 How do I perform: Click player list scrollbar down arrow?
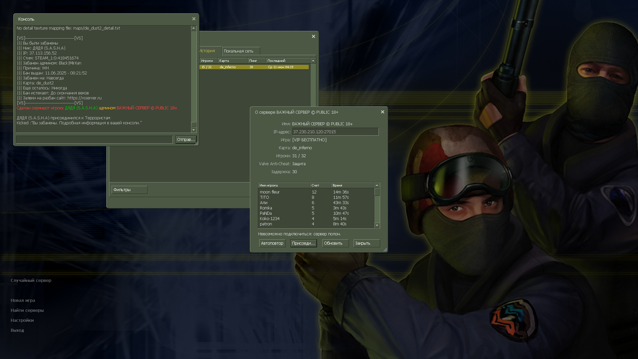click(377, 225)
